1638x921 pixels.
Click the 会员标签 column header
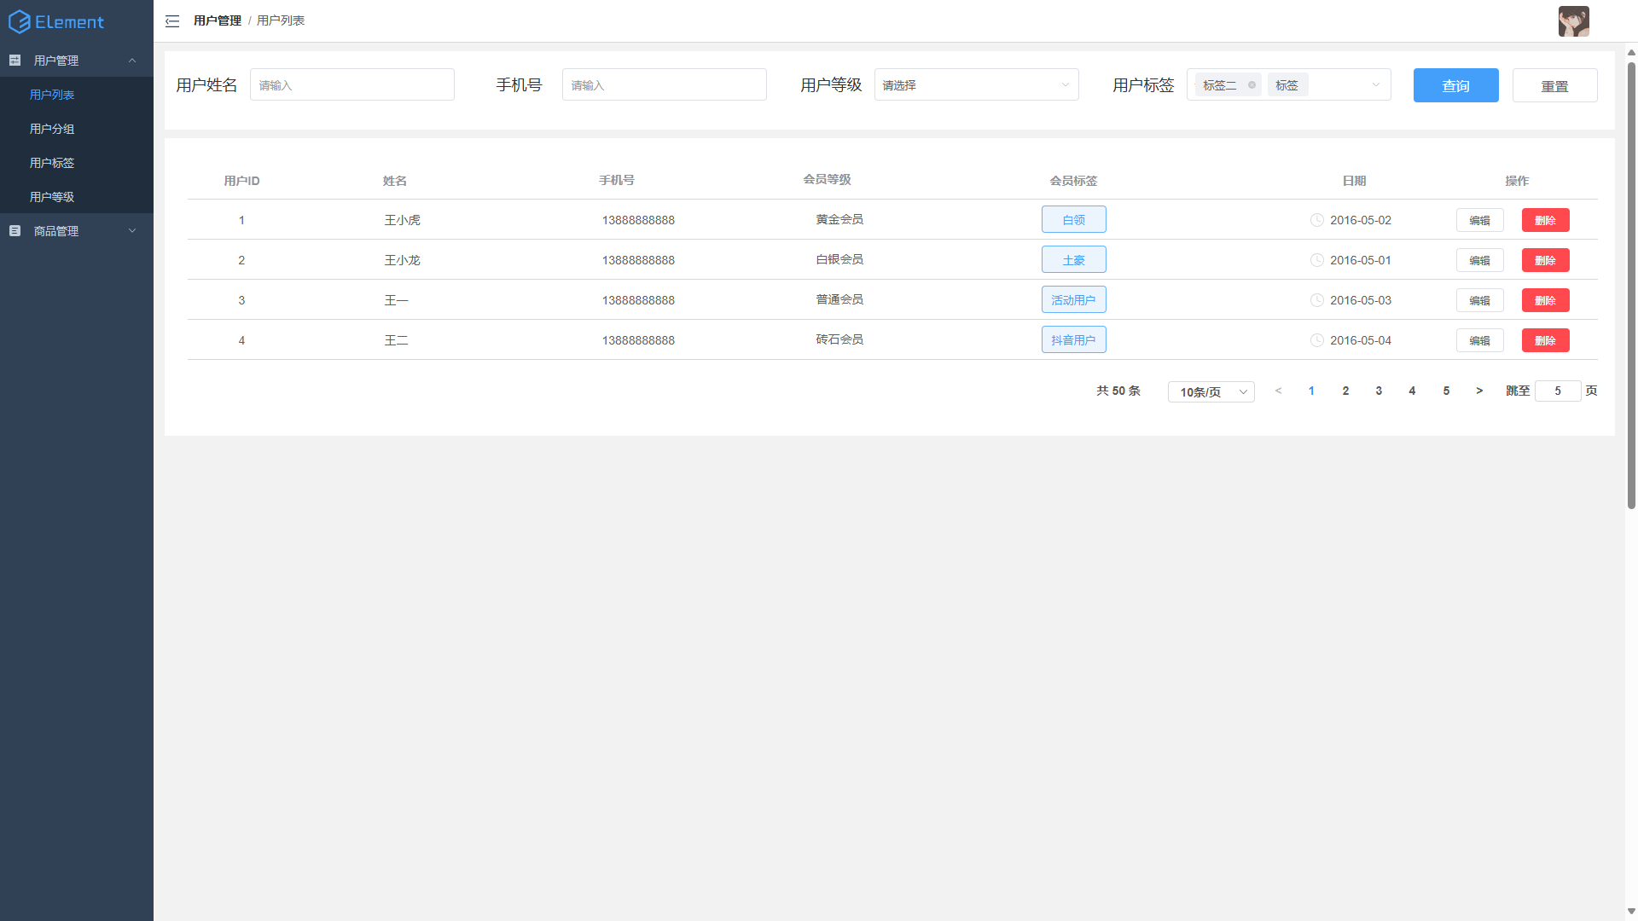point(1073,181)
